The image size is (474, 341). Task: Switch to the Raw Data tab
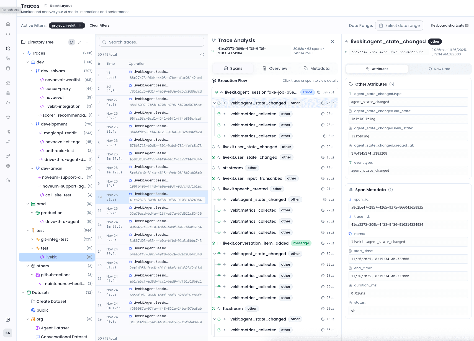click(x=440, y=69)
